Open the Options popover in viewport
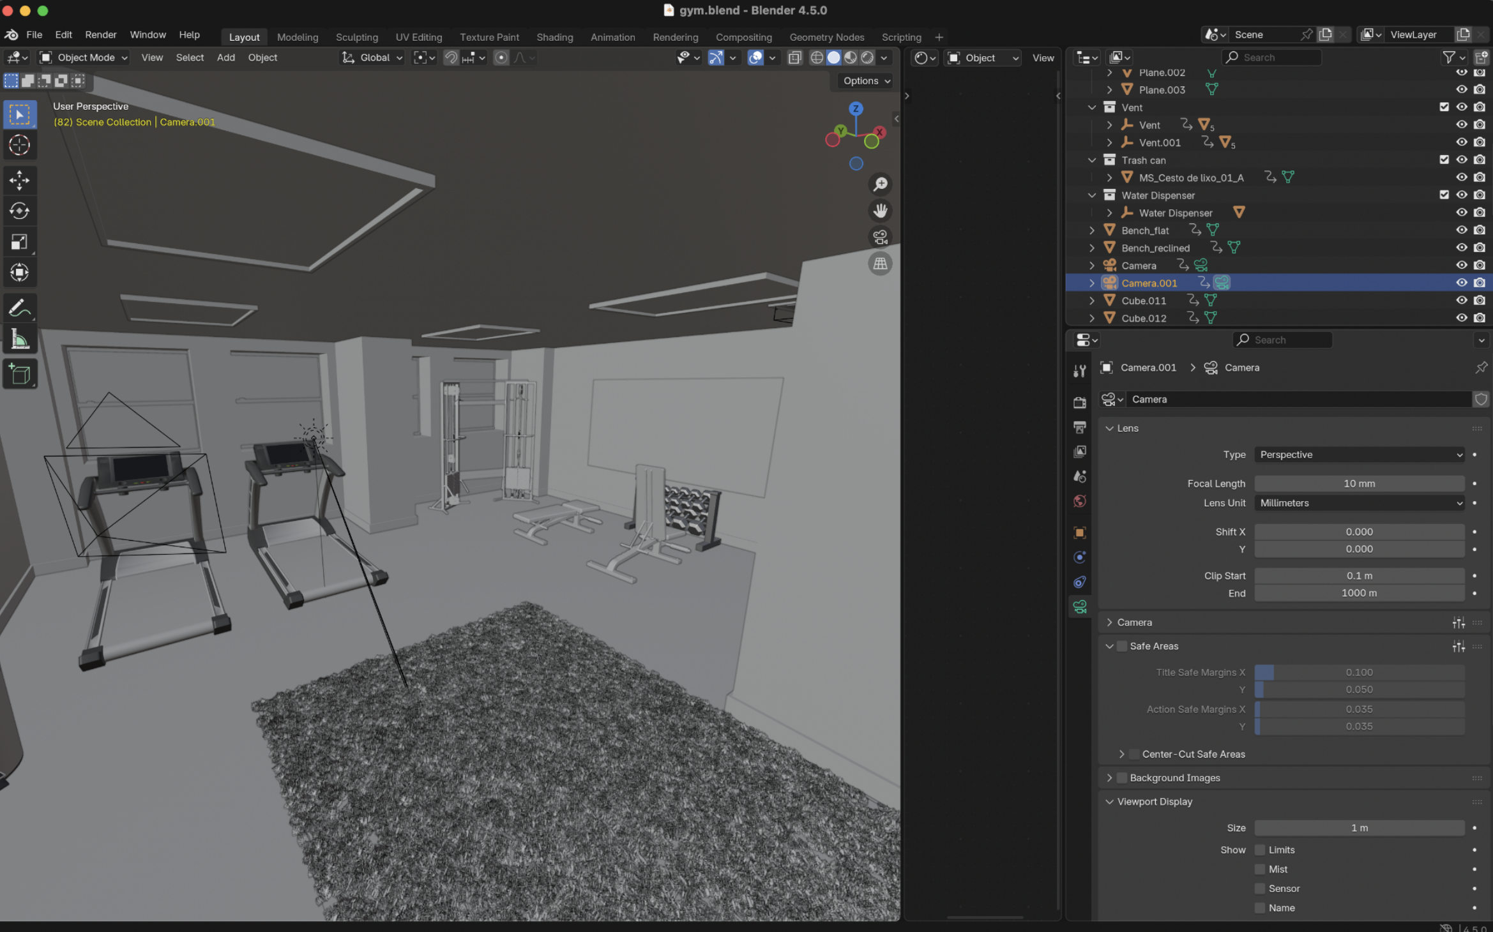 [866, 81]
